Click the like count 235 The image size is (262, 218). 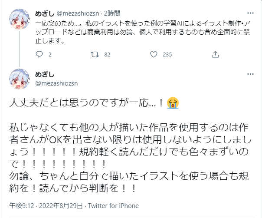point(167,55)
